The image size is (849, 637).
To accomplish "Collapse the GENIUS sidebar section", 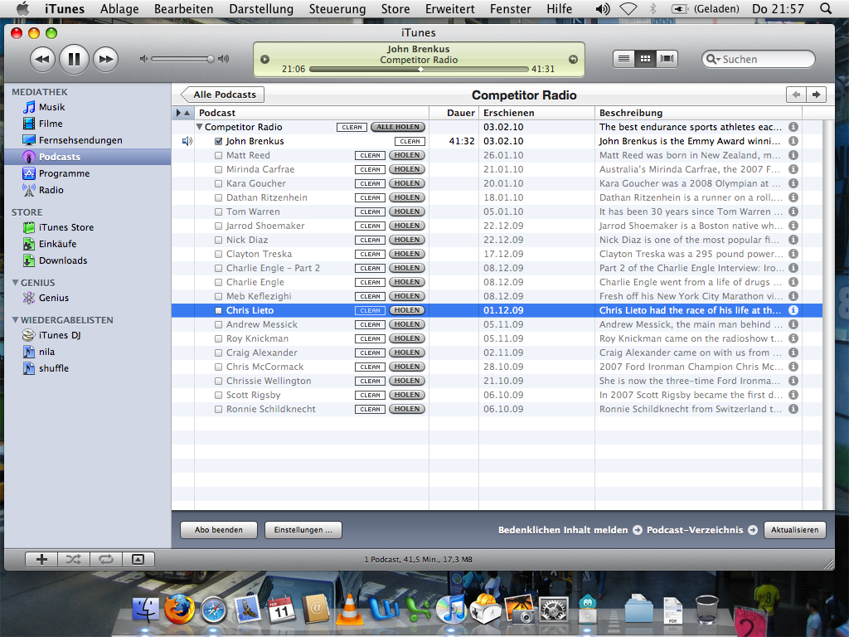I will click(15, 283).
